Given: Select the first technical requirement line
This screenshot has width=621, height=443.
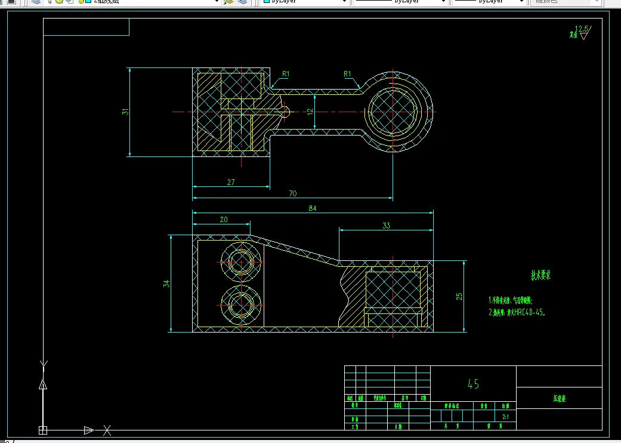Looking at the screenshot, I should 511,300.
